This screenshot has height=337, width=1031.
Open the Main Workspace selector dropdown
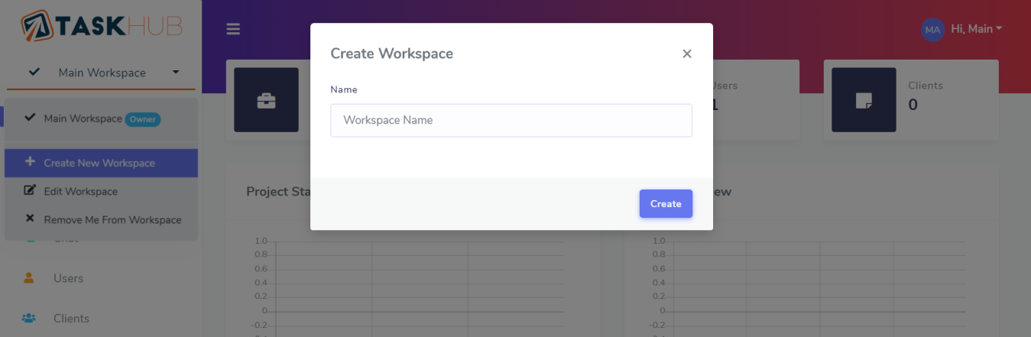pyautogui.click(x=102, y=73)
